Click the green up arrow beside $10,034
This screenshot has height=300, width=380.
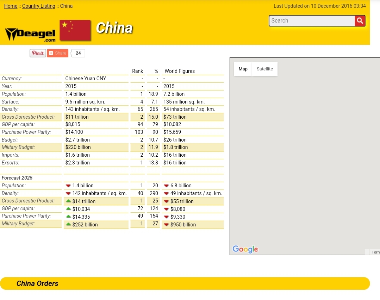[69, 209]
